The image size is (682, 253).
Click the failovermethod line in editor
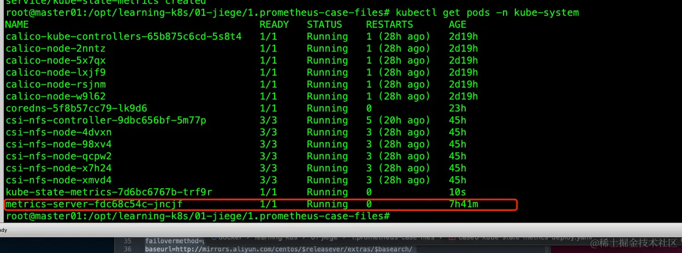click(175, 241)
